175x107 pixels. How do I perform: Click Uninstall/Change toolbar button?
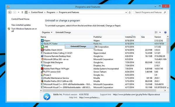[63, 32]
